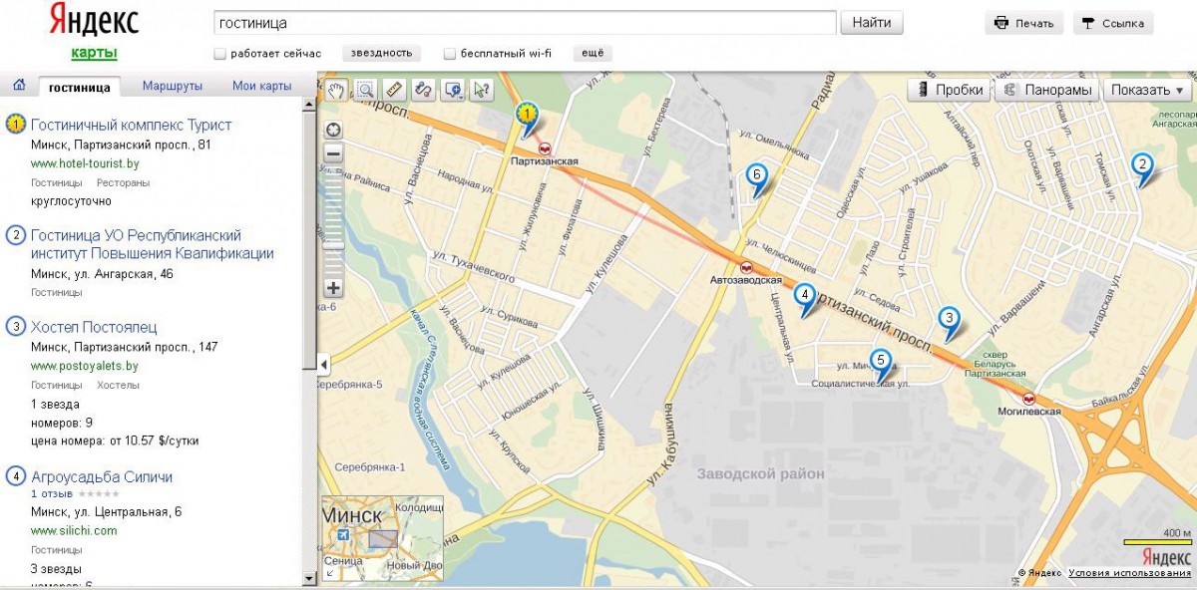Click the locate-me compass button
Viewport: 1197px width, 590px height.
pos(333,130)
